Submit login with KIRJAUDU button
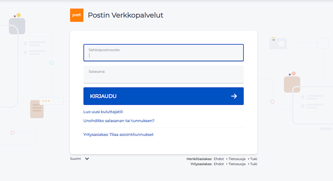 pyautogui.click(x=164, y=96)
